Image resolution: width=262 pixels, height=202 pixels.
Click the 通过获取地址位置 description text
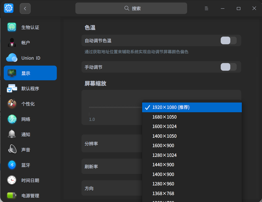click(x=136, y=52)
